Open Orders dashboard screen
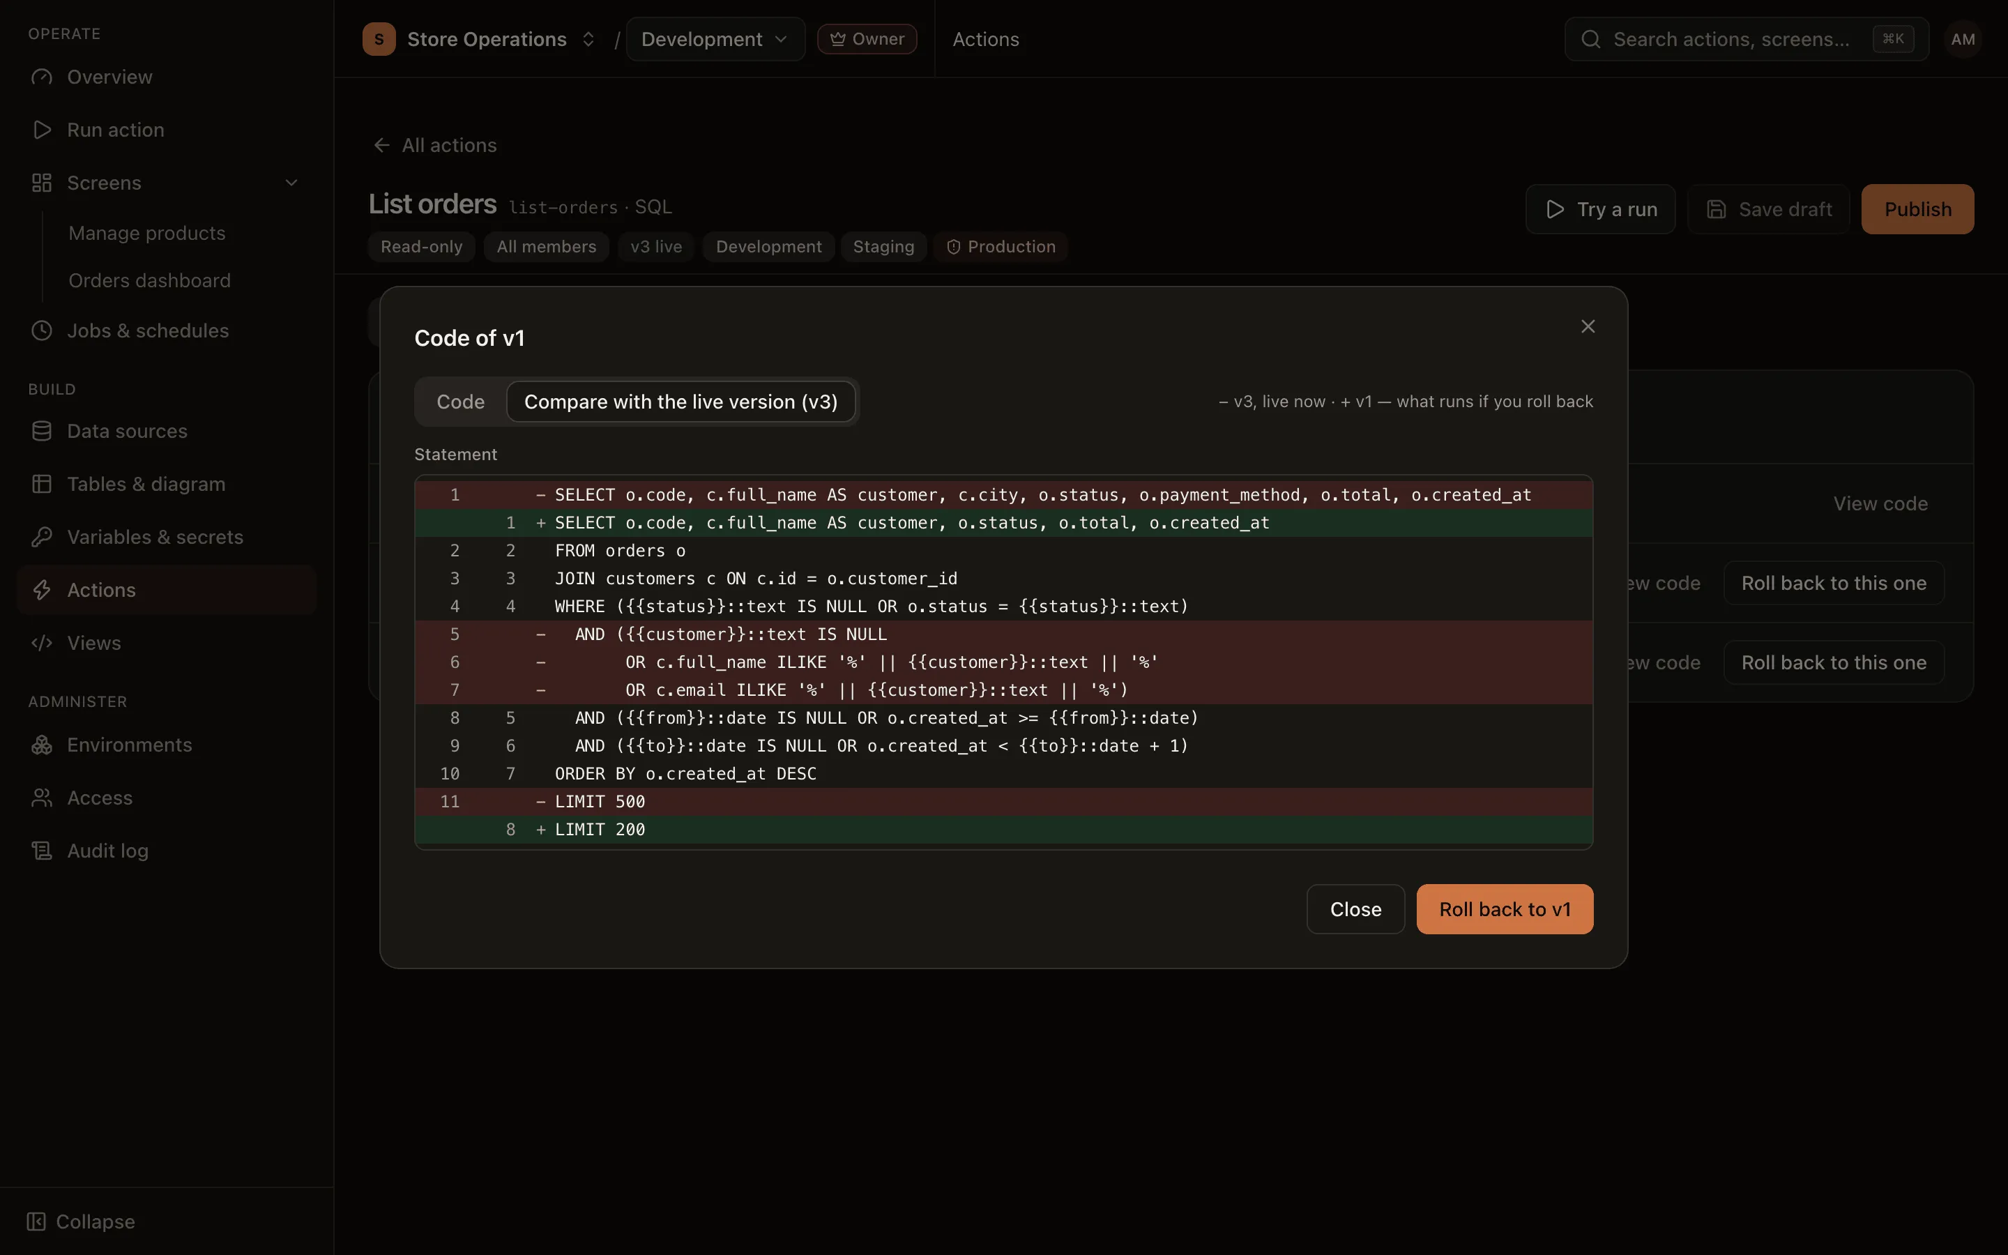 pyautogui.click(x=149, y=280)
